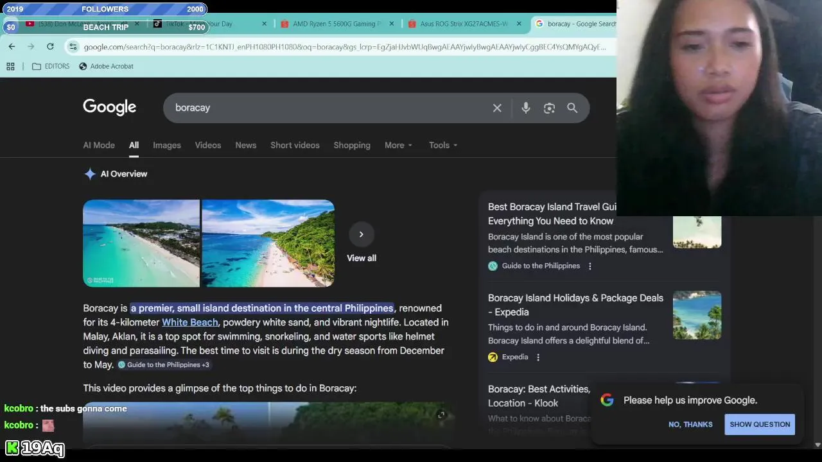Start voice search with the microphone icon

click(526, 108)
